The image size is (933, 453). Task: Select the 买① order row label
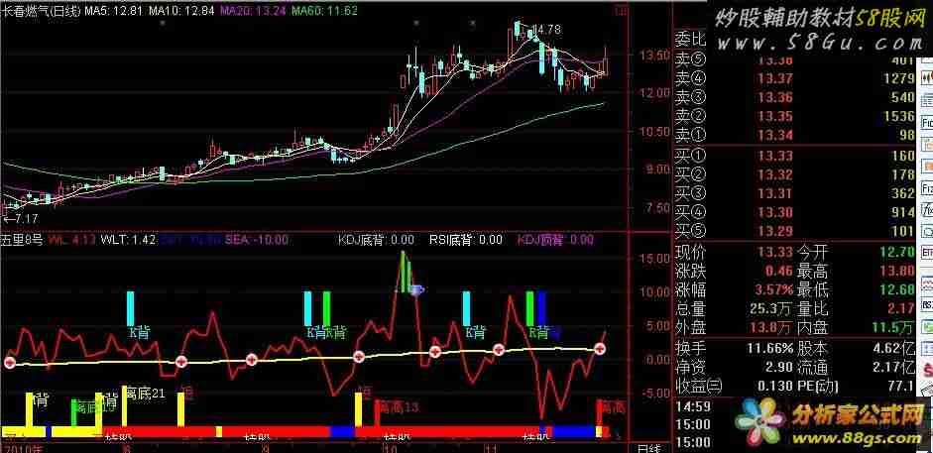tap(690, 156)
